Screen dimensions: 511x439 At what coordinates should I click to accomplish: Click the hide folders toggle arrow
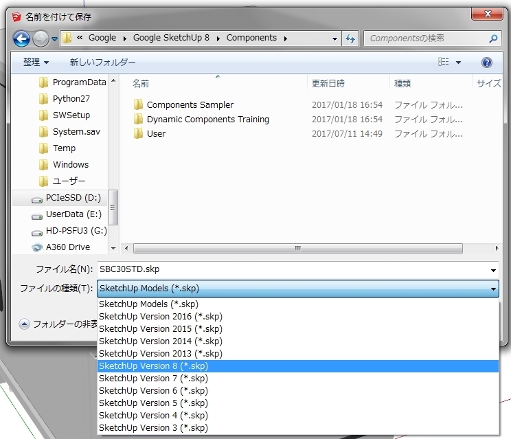[x=24, y=324]
